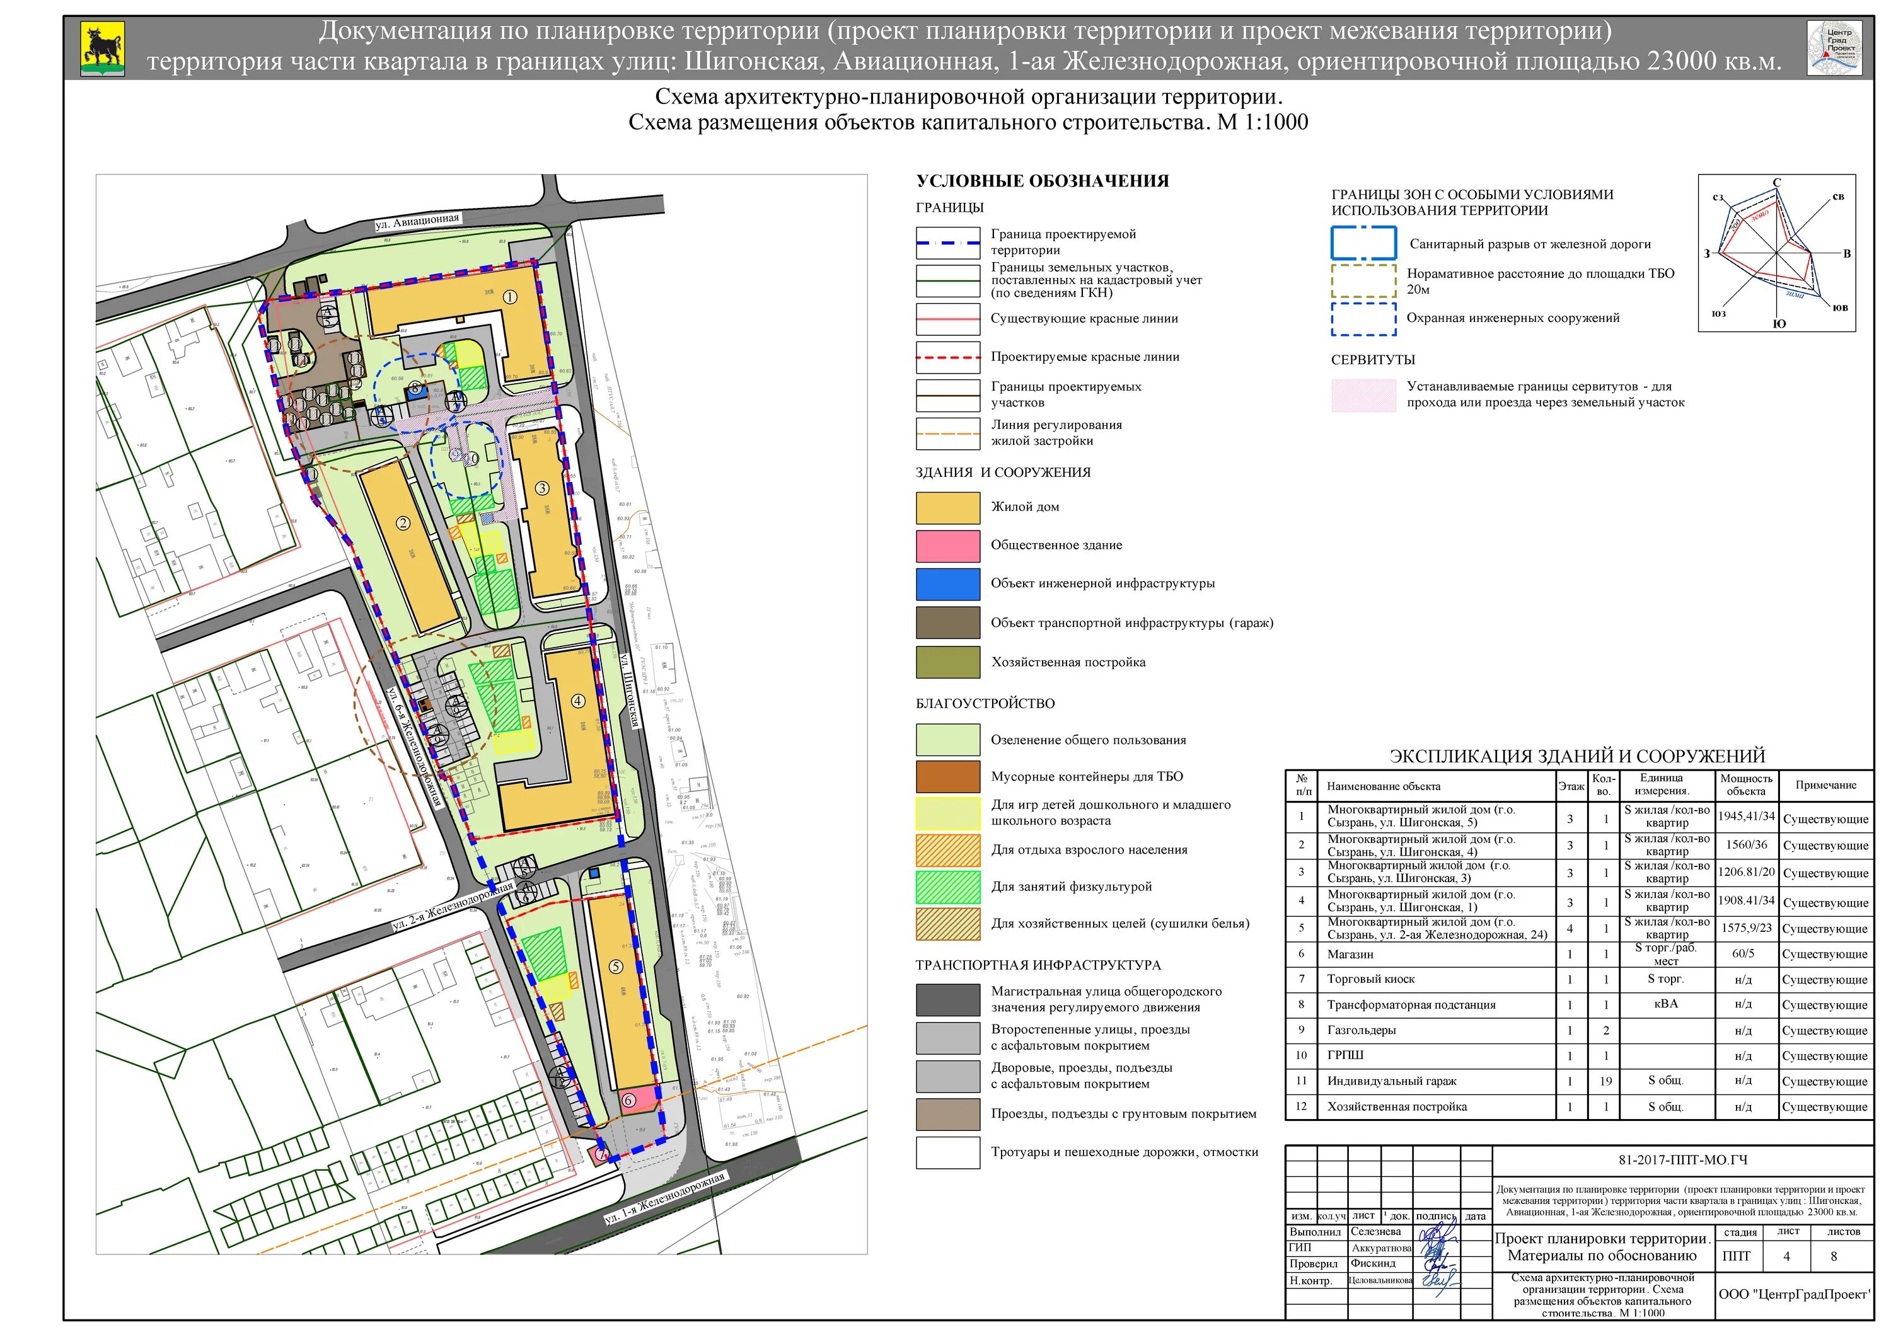This screenshot has width=1891, height=1337.
Task: Click the wind rose compass diagram
Action: [x=1776, y=253]
